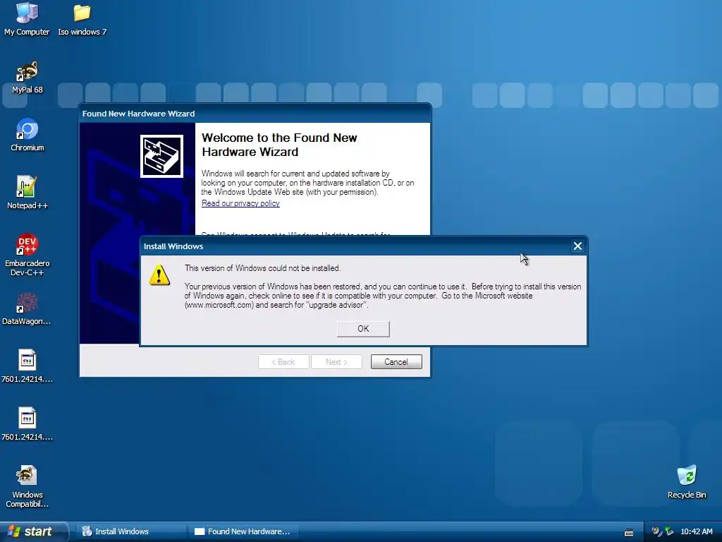722x542 pixels.
Task: Select the Notepad++ desktop shortcut
Action: [x=27, y=193]
